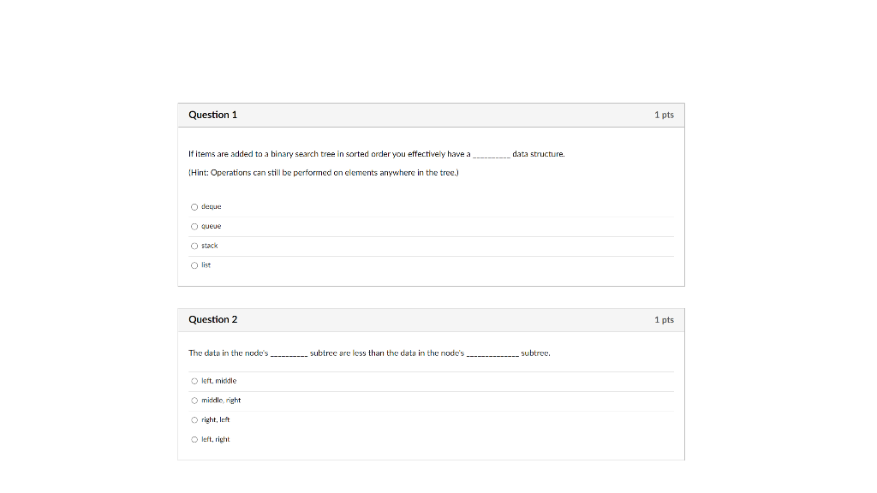Click the '1 pts' label of Question 2
This screenshot has height=493, width=877.
point(664,320)
